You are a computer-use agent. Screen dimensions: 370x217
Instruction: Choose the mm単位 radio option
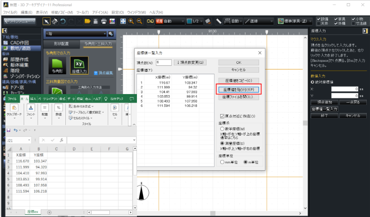click(x=222, y=162)
